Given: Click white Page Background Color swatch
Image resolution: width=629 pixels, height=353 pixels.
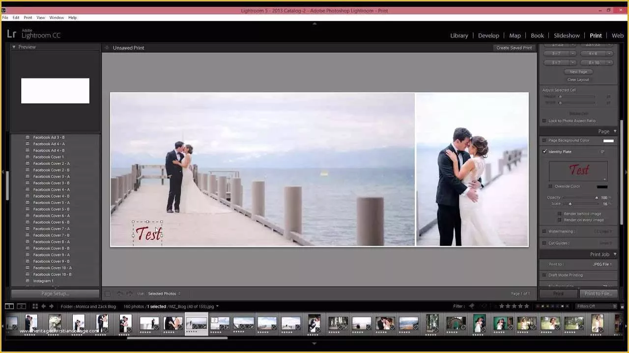Looking at the screenshot, I should (x=608, y=141).
